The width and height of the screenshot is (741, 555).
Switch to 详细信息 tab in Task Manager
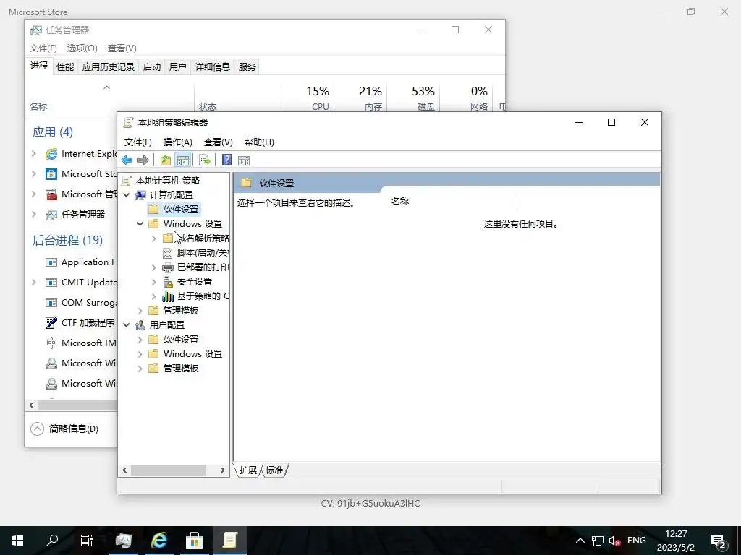point(213,67)
